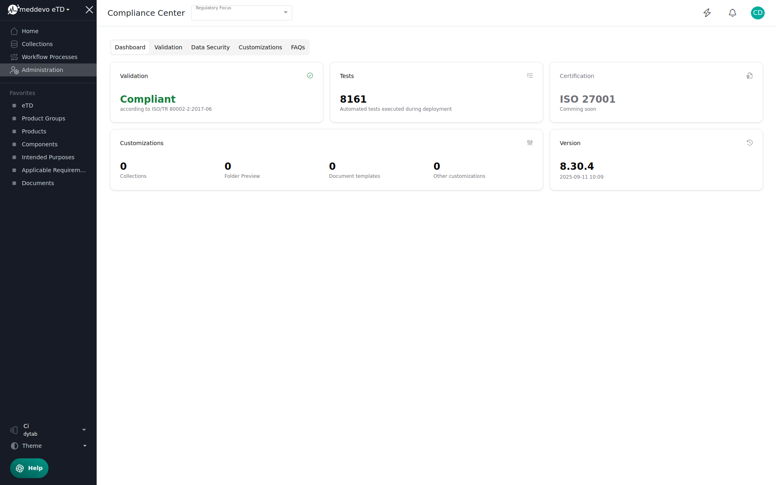Open the Customizations tab

(260, 47)
